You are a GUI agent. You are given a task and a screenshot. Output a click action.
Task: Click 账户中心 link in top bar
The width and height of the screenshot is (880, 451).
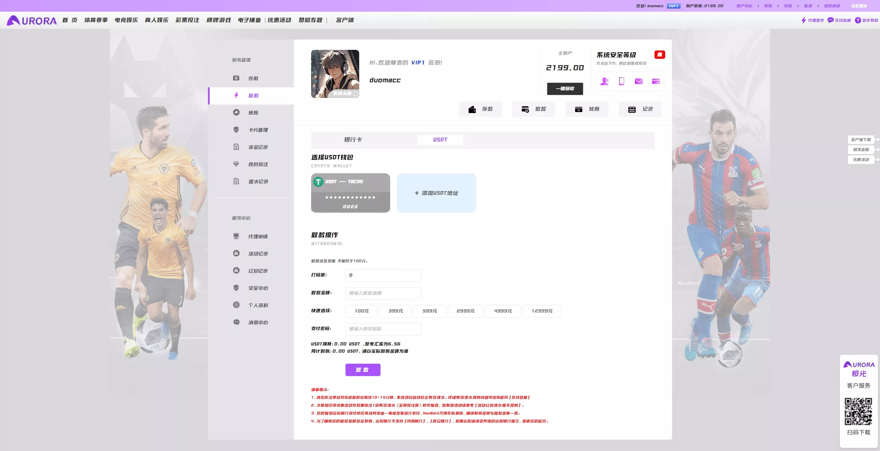[x=744, y=6]
